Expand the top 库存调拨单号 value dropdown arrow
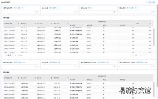Image resolution: width=158 pixels, height=99 pixels. (x=37, y=12)
